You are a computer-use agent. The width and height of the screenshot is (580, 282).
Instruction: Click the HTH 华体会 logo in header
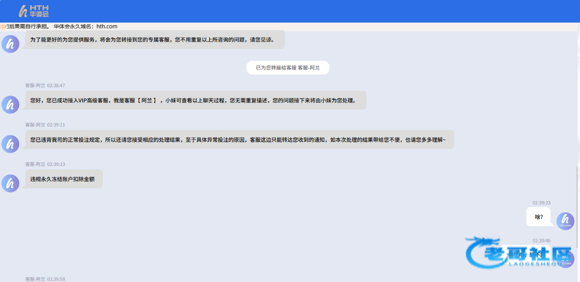coord(33,11)
